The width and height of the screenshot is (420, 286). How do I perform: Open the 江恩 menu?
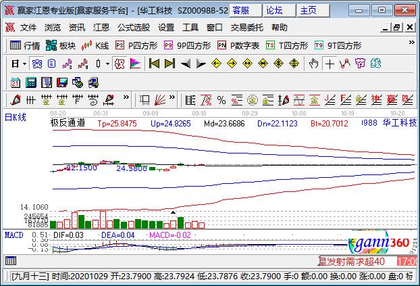click(x=101, y=27)
